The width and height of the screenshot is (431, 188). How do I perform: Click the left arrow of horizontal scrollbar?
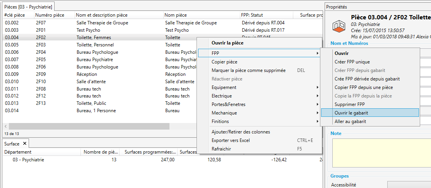coord(5,126)
